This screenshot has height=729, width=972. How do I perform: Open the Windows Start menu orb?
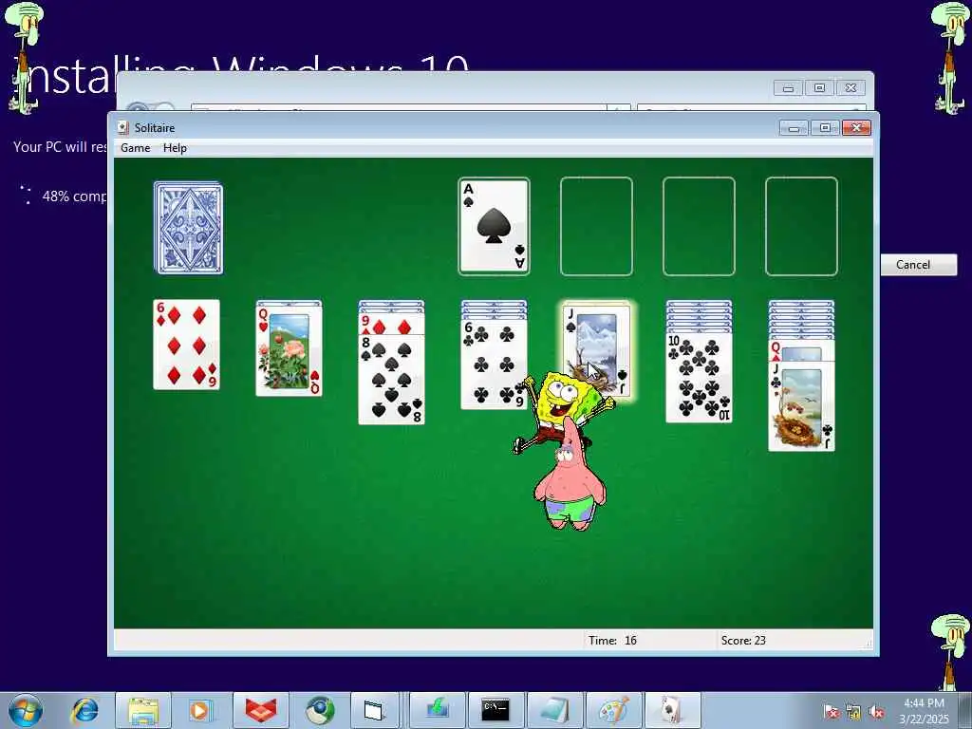point(26,710)
